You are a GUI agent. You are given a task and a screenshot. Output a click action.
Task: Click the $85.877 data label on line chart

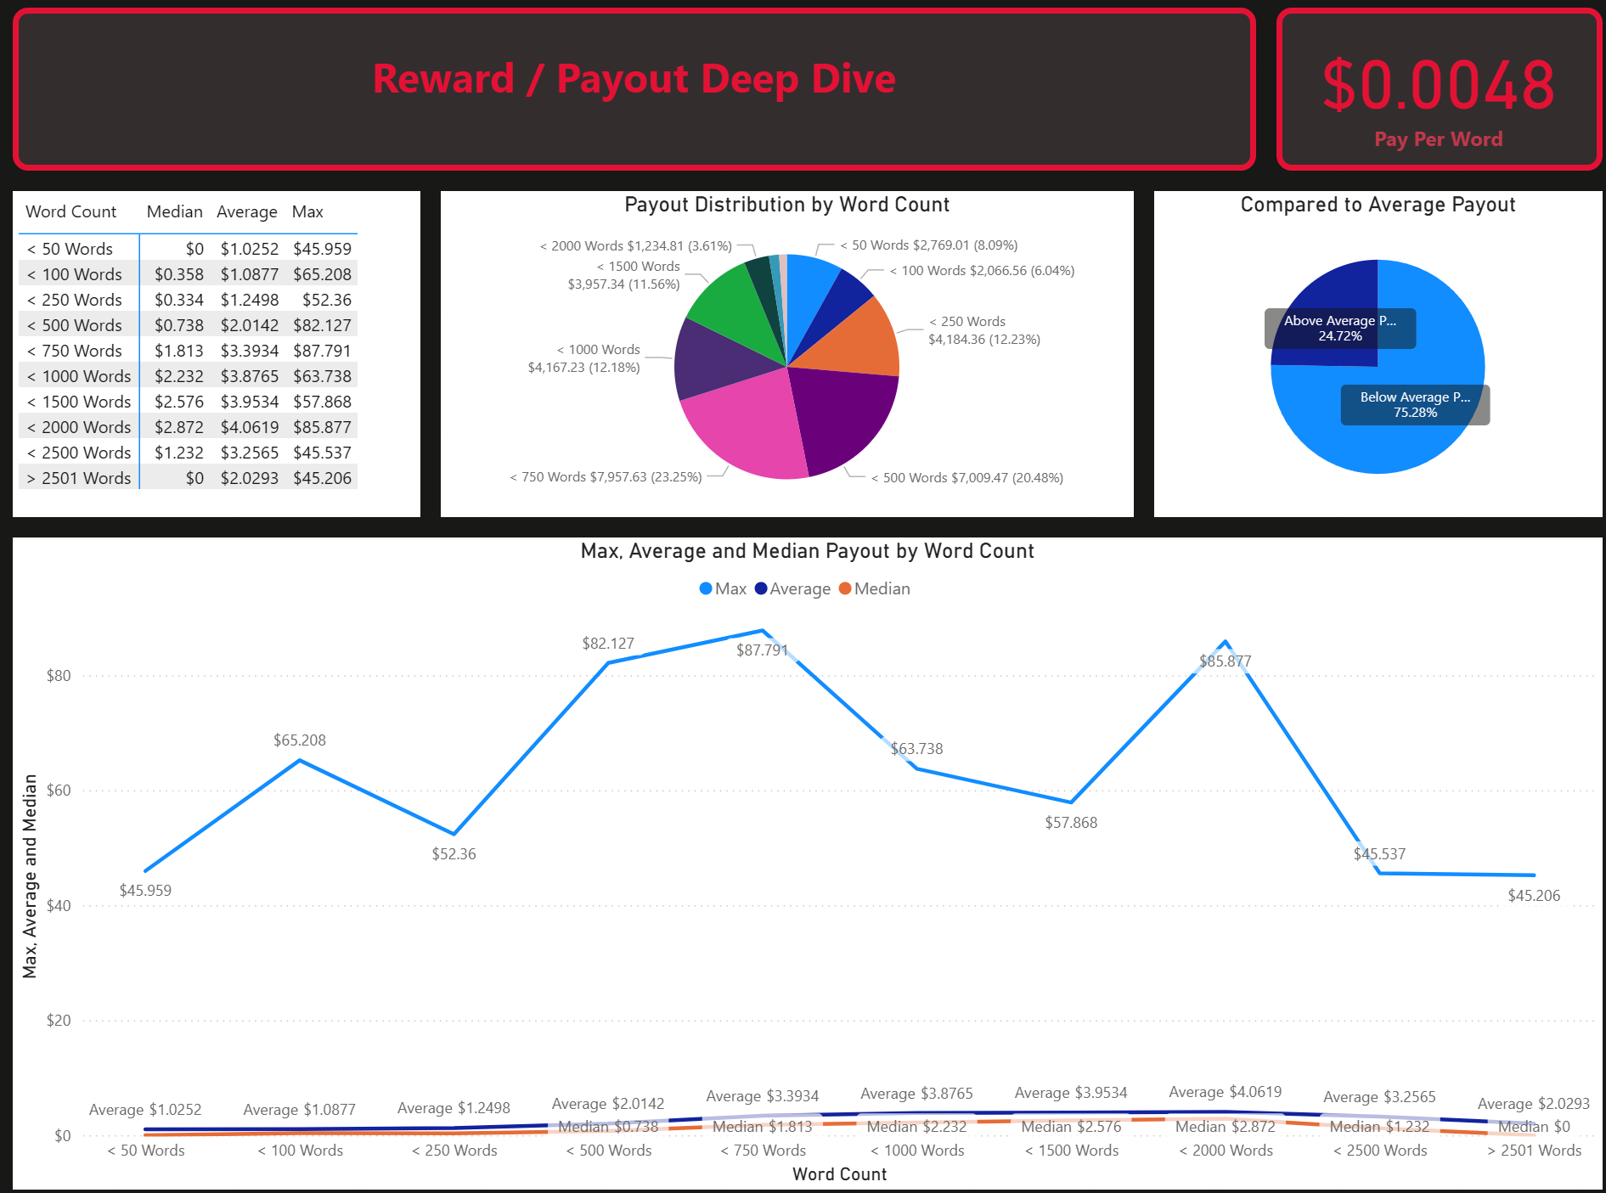point(1226,661)
